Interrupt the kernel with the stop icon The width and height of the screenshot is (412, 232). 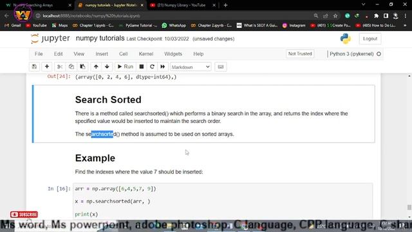tap(142, 67)
